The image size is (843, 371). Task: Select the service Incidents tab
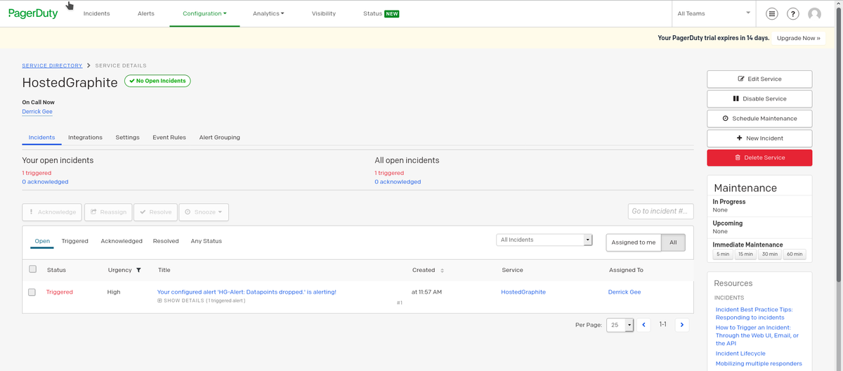tap(41, 137)
